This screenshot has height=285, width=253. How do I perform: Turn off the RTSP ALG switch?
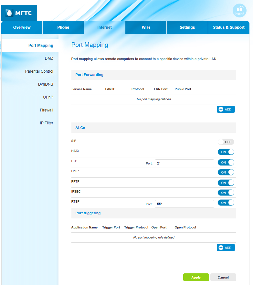click(226, 203)
